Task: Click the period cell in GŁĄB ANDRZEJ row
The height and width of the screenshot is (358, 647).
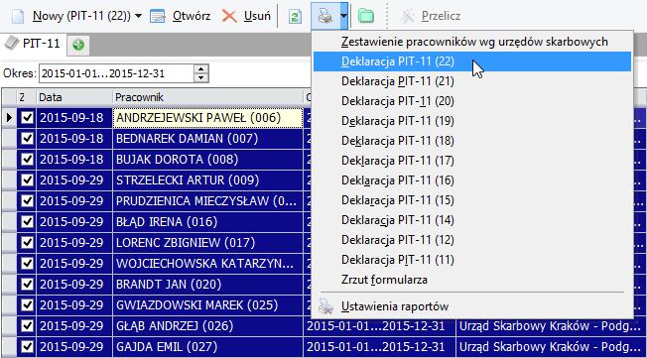Action: tap(379, 326)
